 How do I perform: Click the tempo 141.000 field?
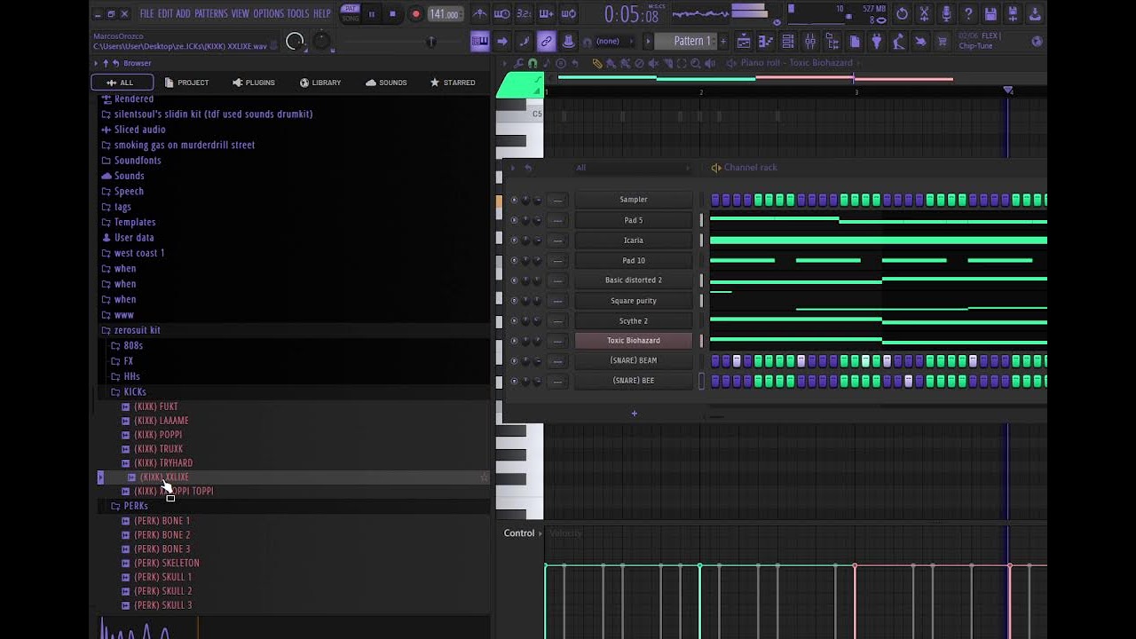[444, 14]
